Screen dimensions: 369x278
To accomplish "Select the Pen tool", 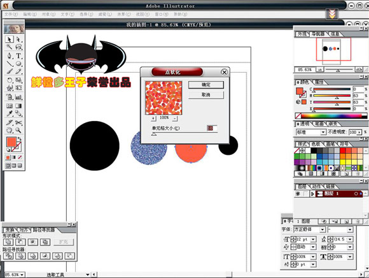I will (10, 56).
